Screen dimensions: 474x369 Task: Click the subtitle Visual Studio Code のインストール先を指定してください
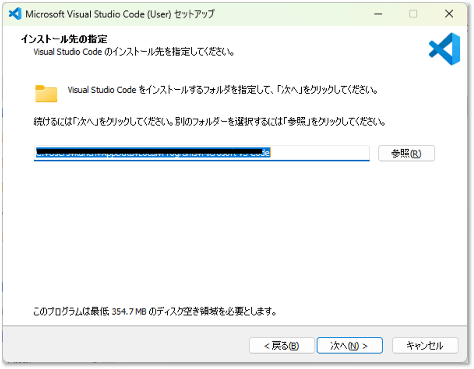[134, 52]
